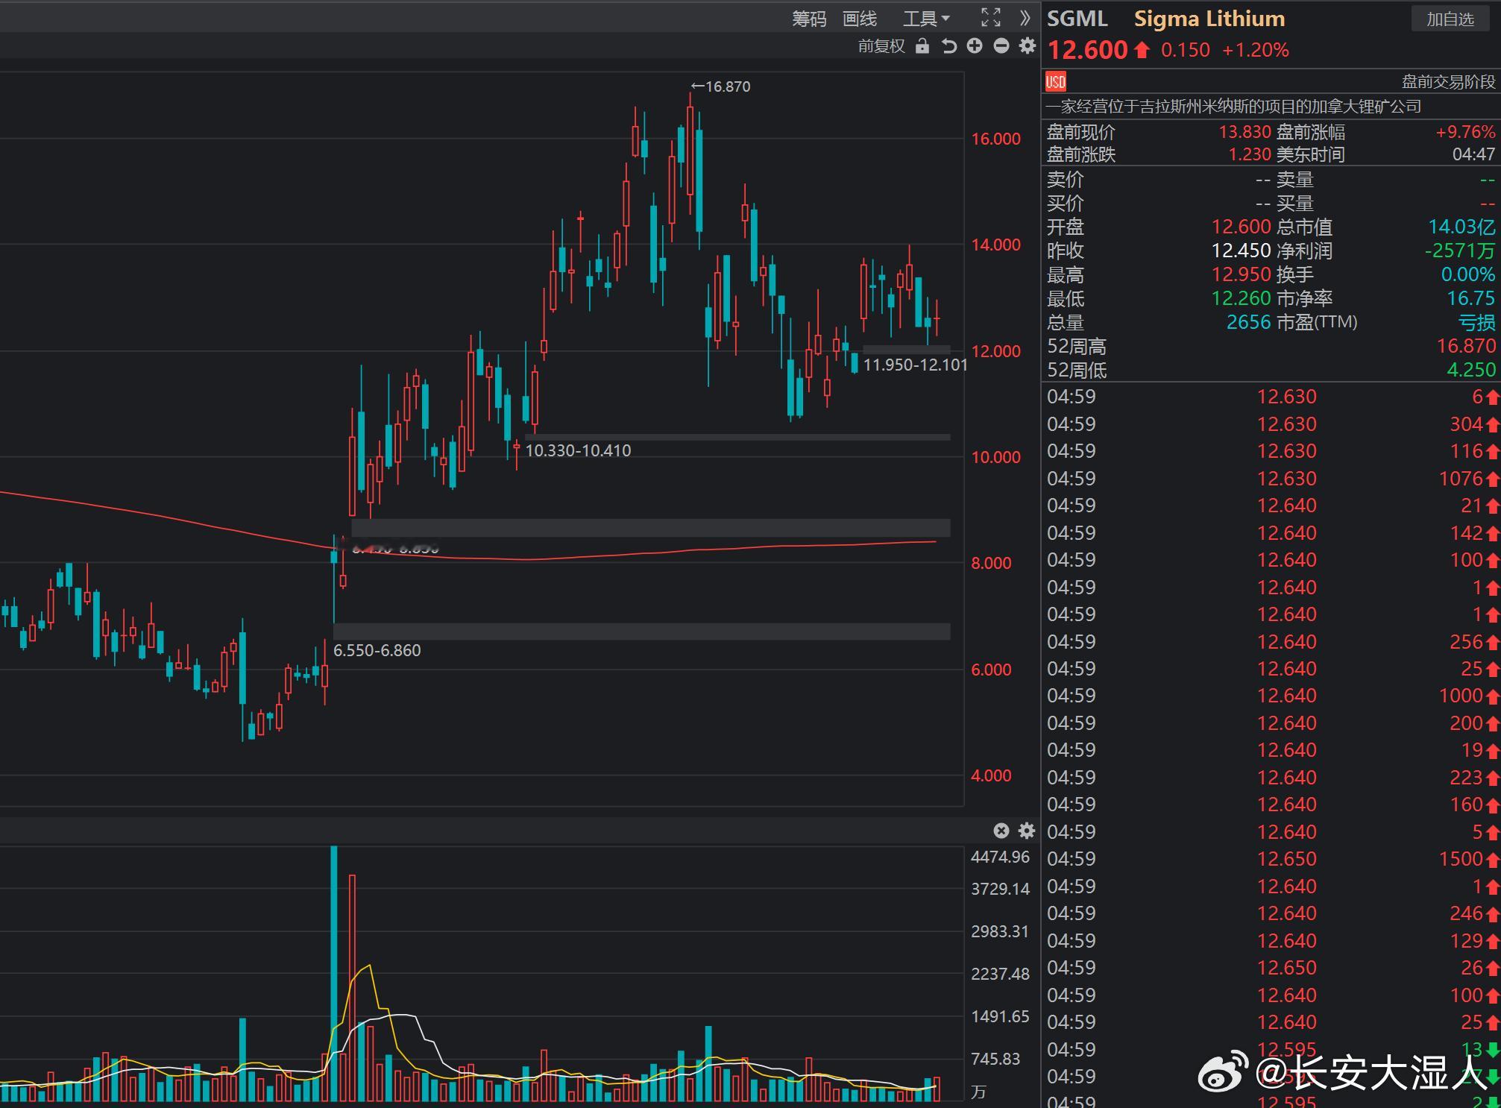
Task: Click the 加自选 add to watchlist button
Action: click(x=1450, y=19)
